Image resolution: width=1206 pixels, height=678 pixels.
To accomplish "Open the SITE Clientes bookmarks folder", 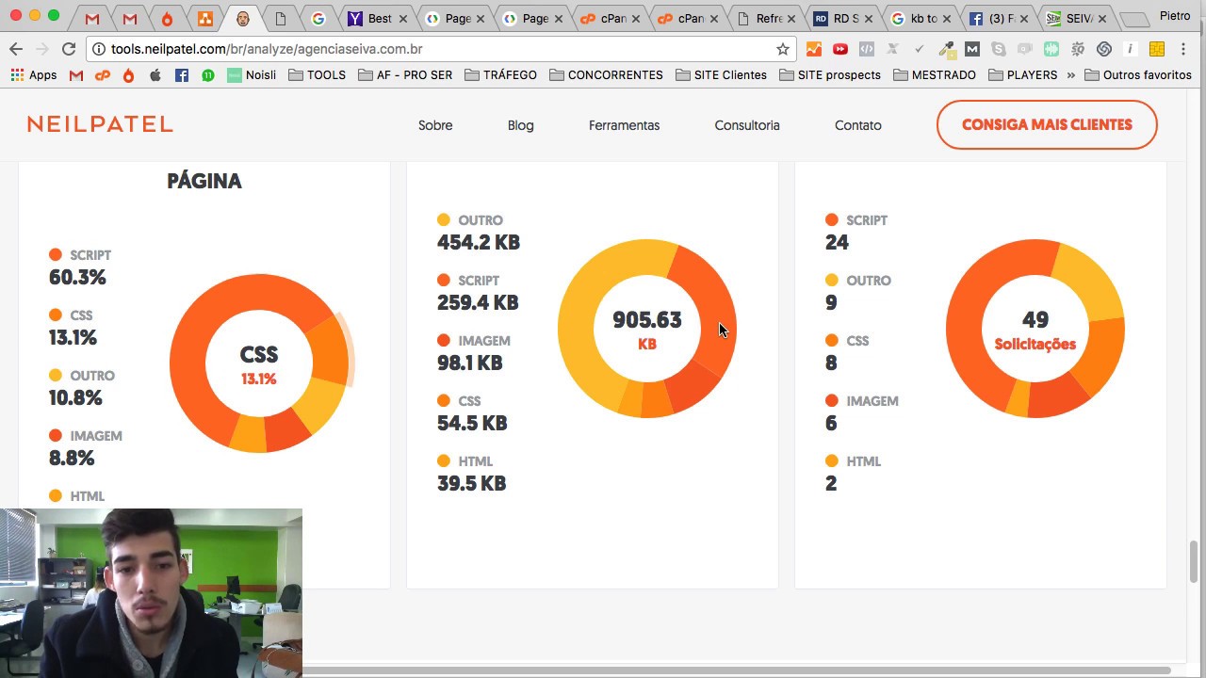I will pyautogui.click(x=722, y=75).
